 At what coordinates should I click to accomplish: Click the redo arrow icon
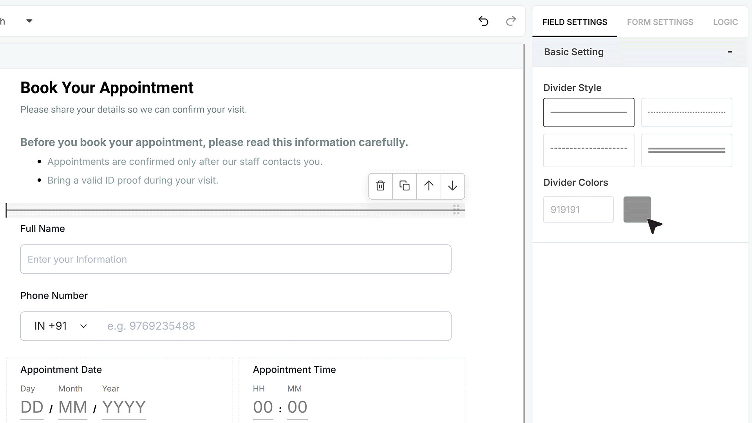coord(511,21)
